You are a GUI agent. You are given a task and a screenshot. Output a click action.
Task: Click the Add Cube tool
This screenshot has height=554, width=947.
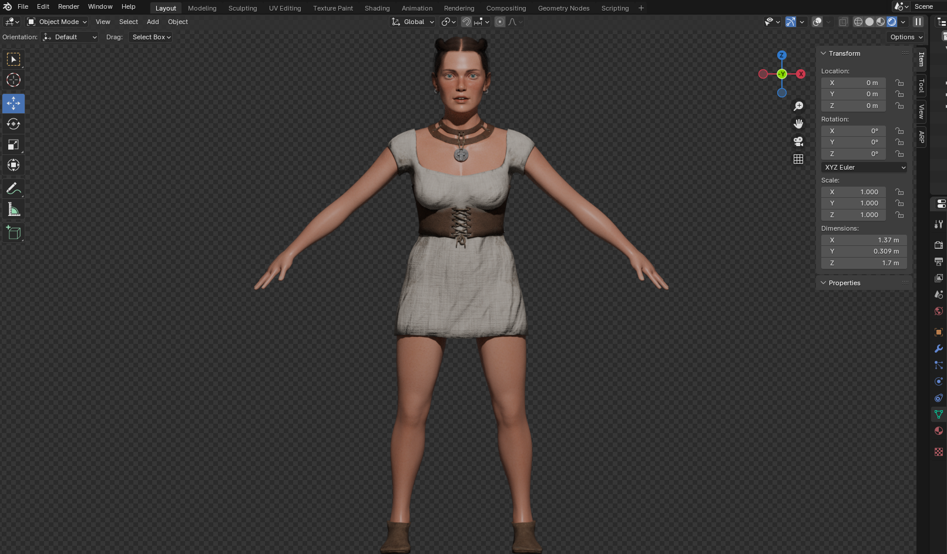tap(13, 233)
